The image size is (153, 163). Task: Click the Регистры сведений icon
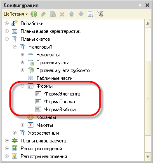[14, 149]
